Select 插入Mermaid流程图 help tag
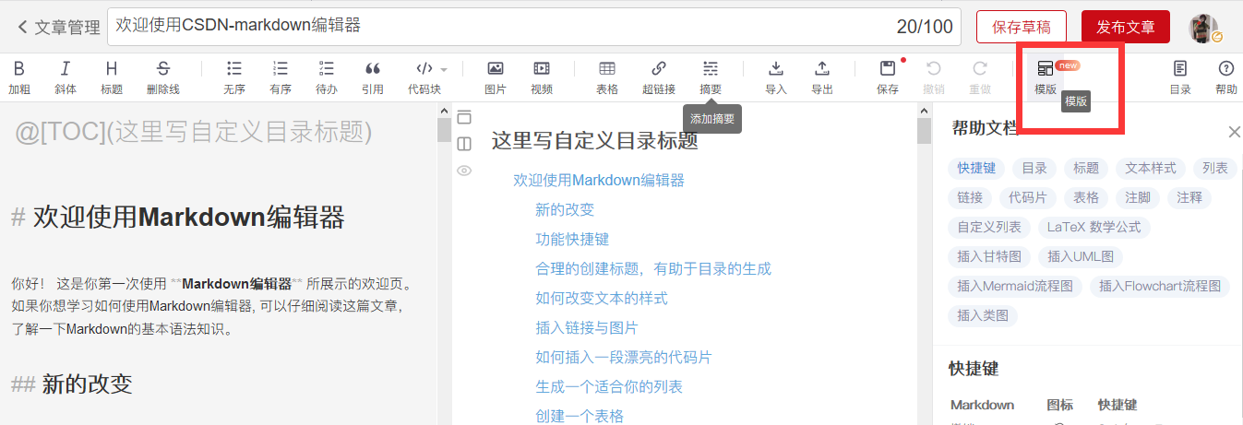This screenshot has width=1243, height=425. point(1015,286)
